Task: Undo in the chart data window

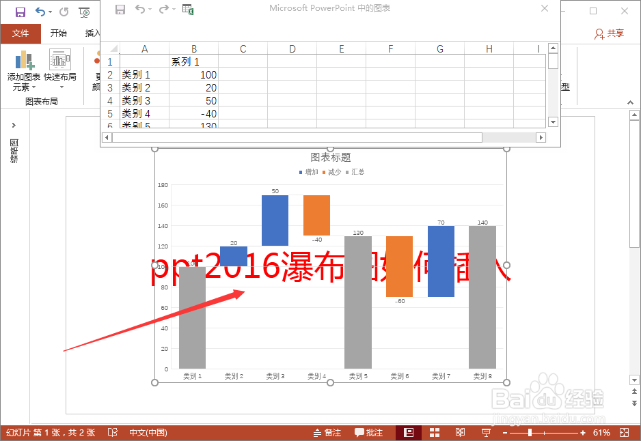Action: click(x=140, y=9)
